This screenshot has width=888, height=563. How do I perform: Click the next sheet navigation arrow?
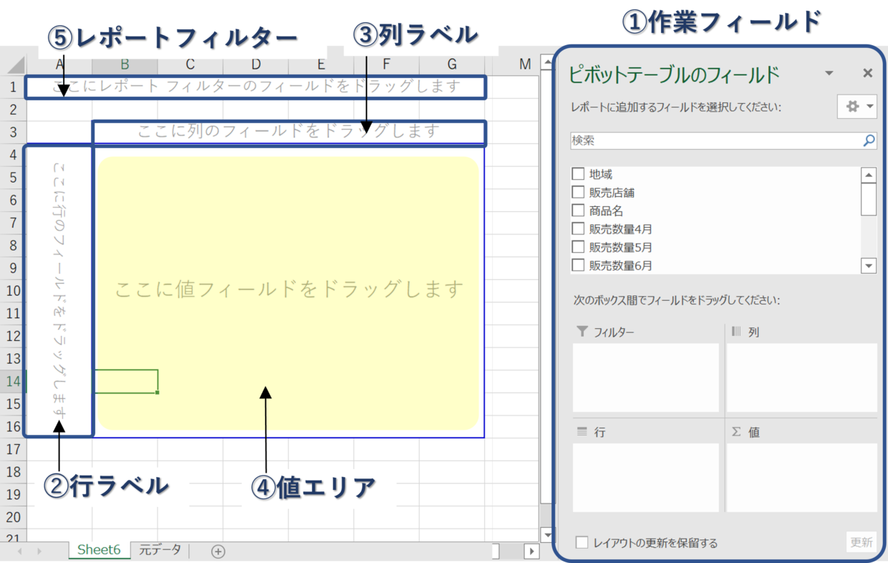[x=39, y=551]
